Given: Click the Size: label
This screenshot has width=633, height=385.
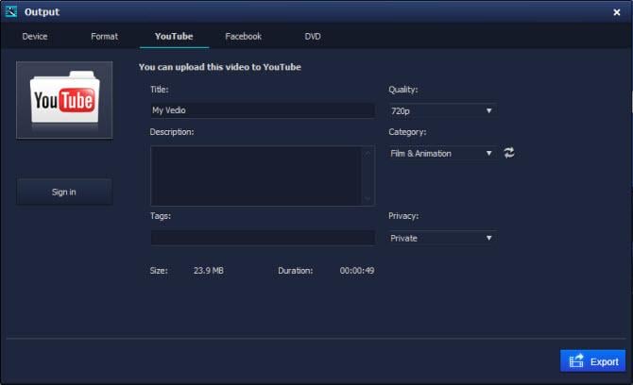Looking at the screenshot, I should pos(159,271).
